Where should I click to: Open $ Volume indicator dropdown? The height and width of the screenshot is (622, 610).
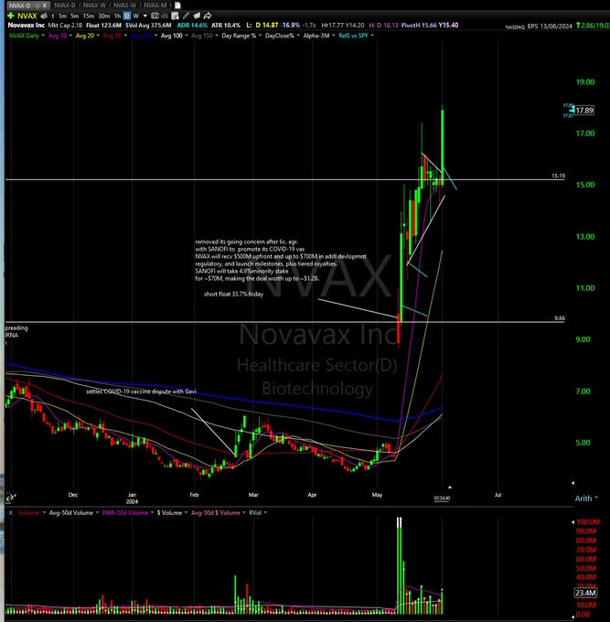click(186, 512)
